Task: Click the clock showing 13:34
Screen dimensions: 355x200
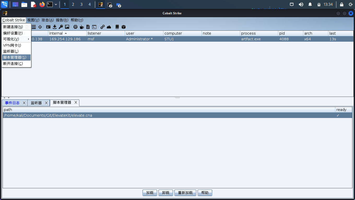Action: pyautogui.click(x=328, y=4)
